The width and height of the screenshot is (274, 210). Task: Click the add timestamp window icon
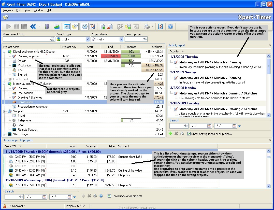click(136, 26)
